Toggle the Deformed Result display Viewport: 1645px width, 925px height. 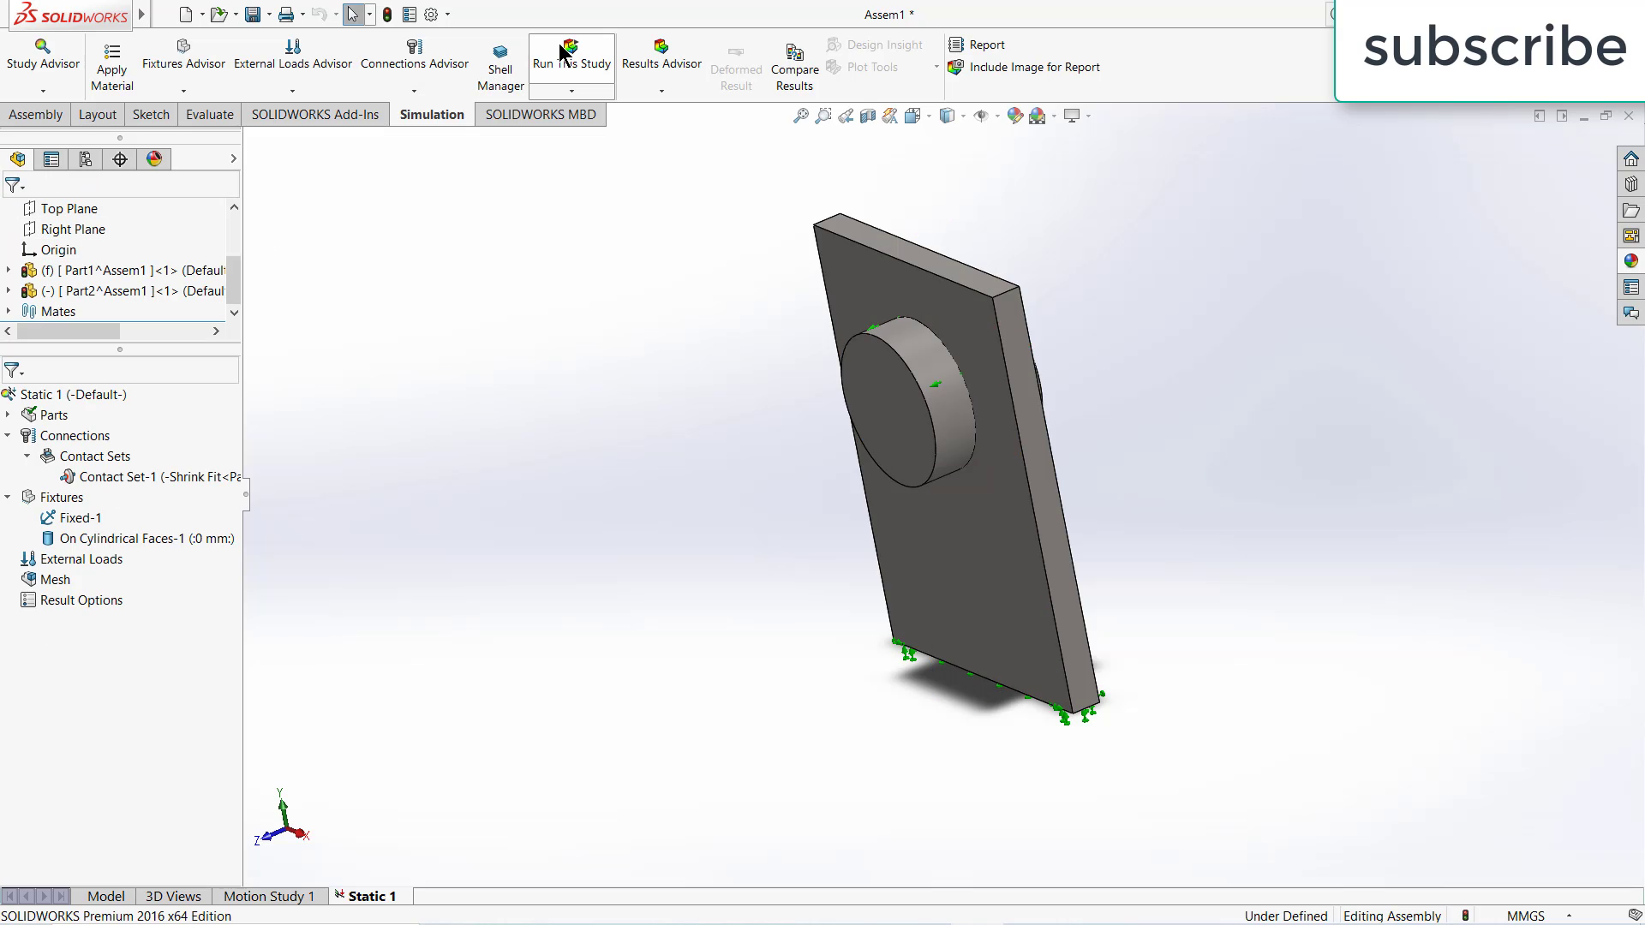click(x=735, y=65)
